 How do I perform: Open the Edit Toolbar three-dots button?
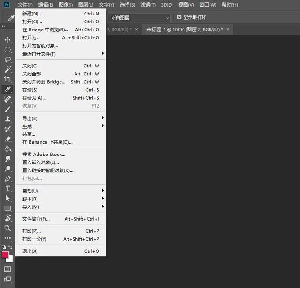(7, 238)
